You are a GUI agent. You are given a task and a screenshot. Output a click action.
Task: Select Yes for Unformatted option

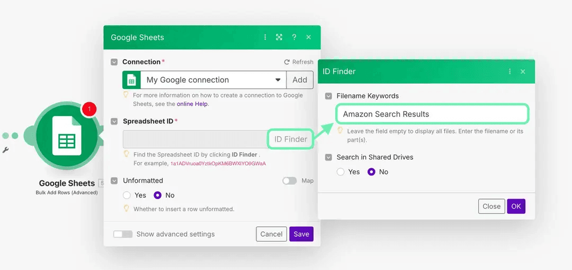pyautogui.click(x=128, y=195)
